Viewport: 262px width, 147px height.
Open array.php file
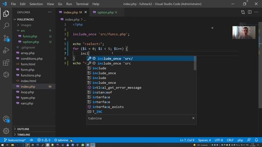tap(34, 53)
